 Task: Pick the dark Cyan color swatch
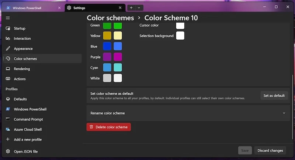(x=107, y=68)
